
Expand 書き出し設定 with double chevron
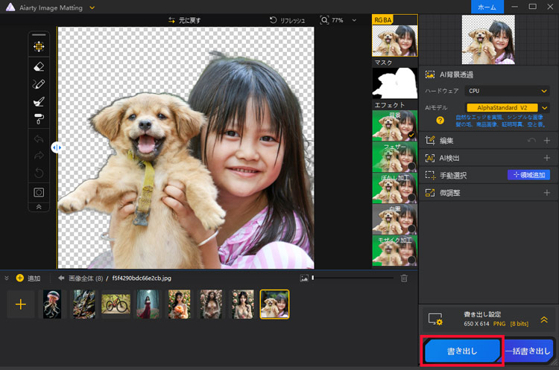click(544, 319)
